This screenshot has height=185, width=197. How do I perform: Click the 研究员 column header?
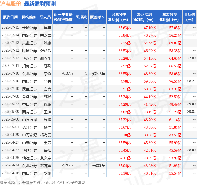pos(45,17)
